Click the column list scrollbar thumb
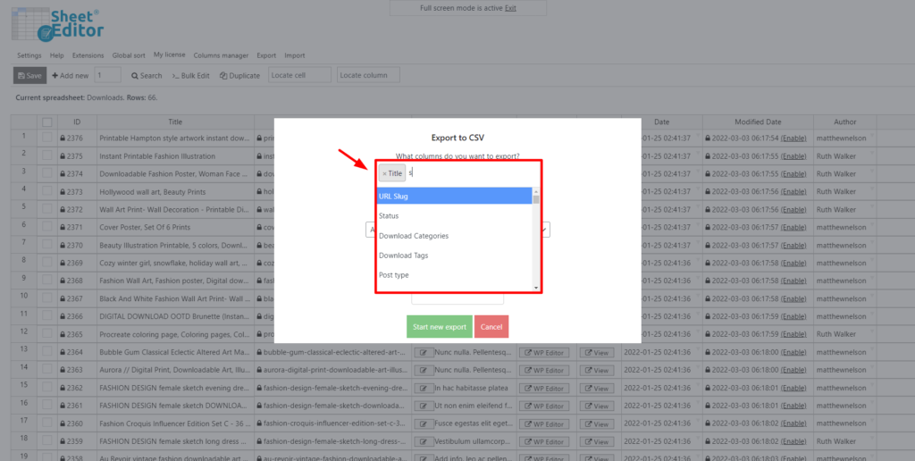Screen dimensions: 915x461 (536, 199)
